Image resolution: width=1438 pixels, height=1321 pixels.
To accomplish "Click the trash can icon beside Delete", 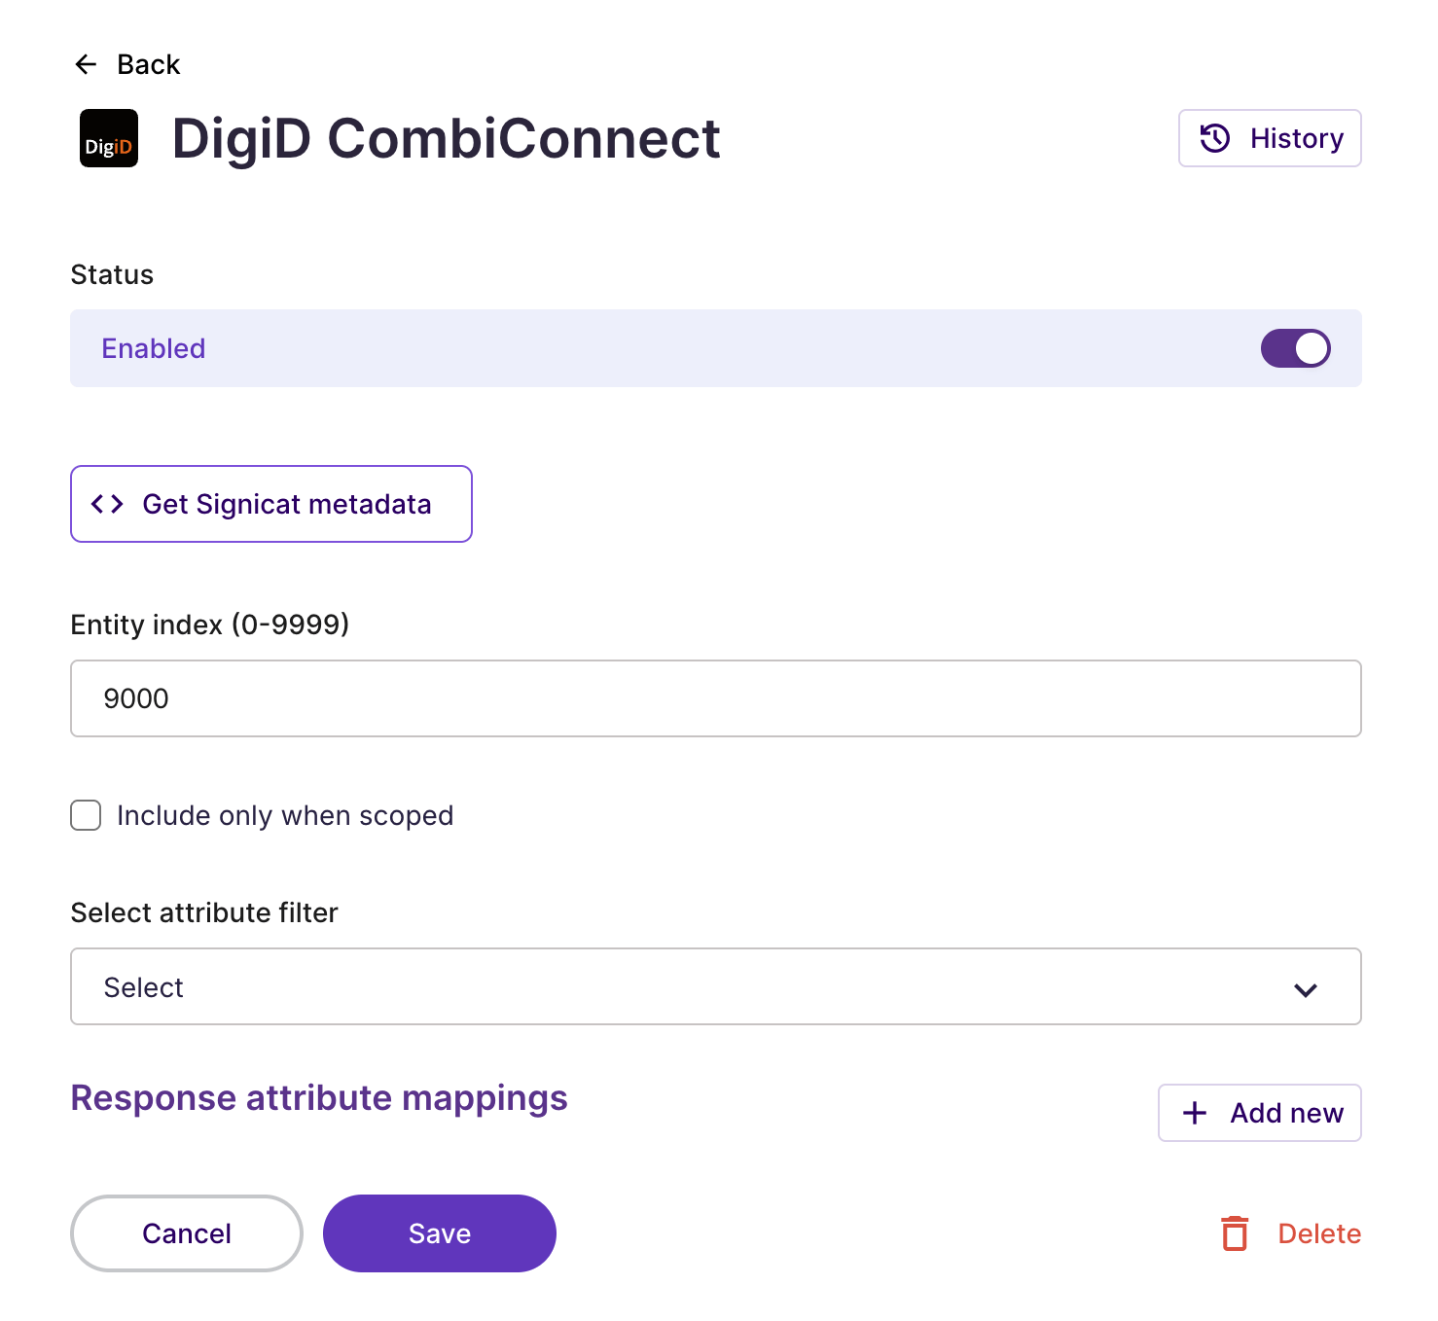I will click(x=1235, y=1233).
